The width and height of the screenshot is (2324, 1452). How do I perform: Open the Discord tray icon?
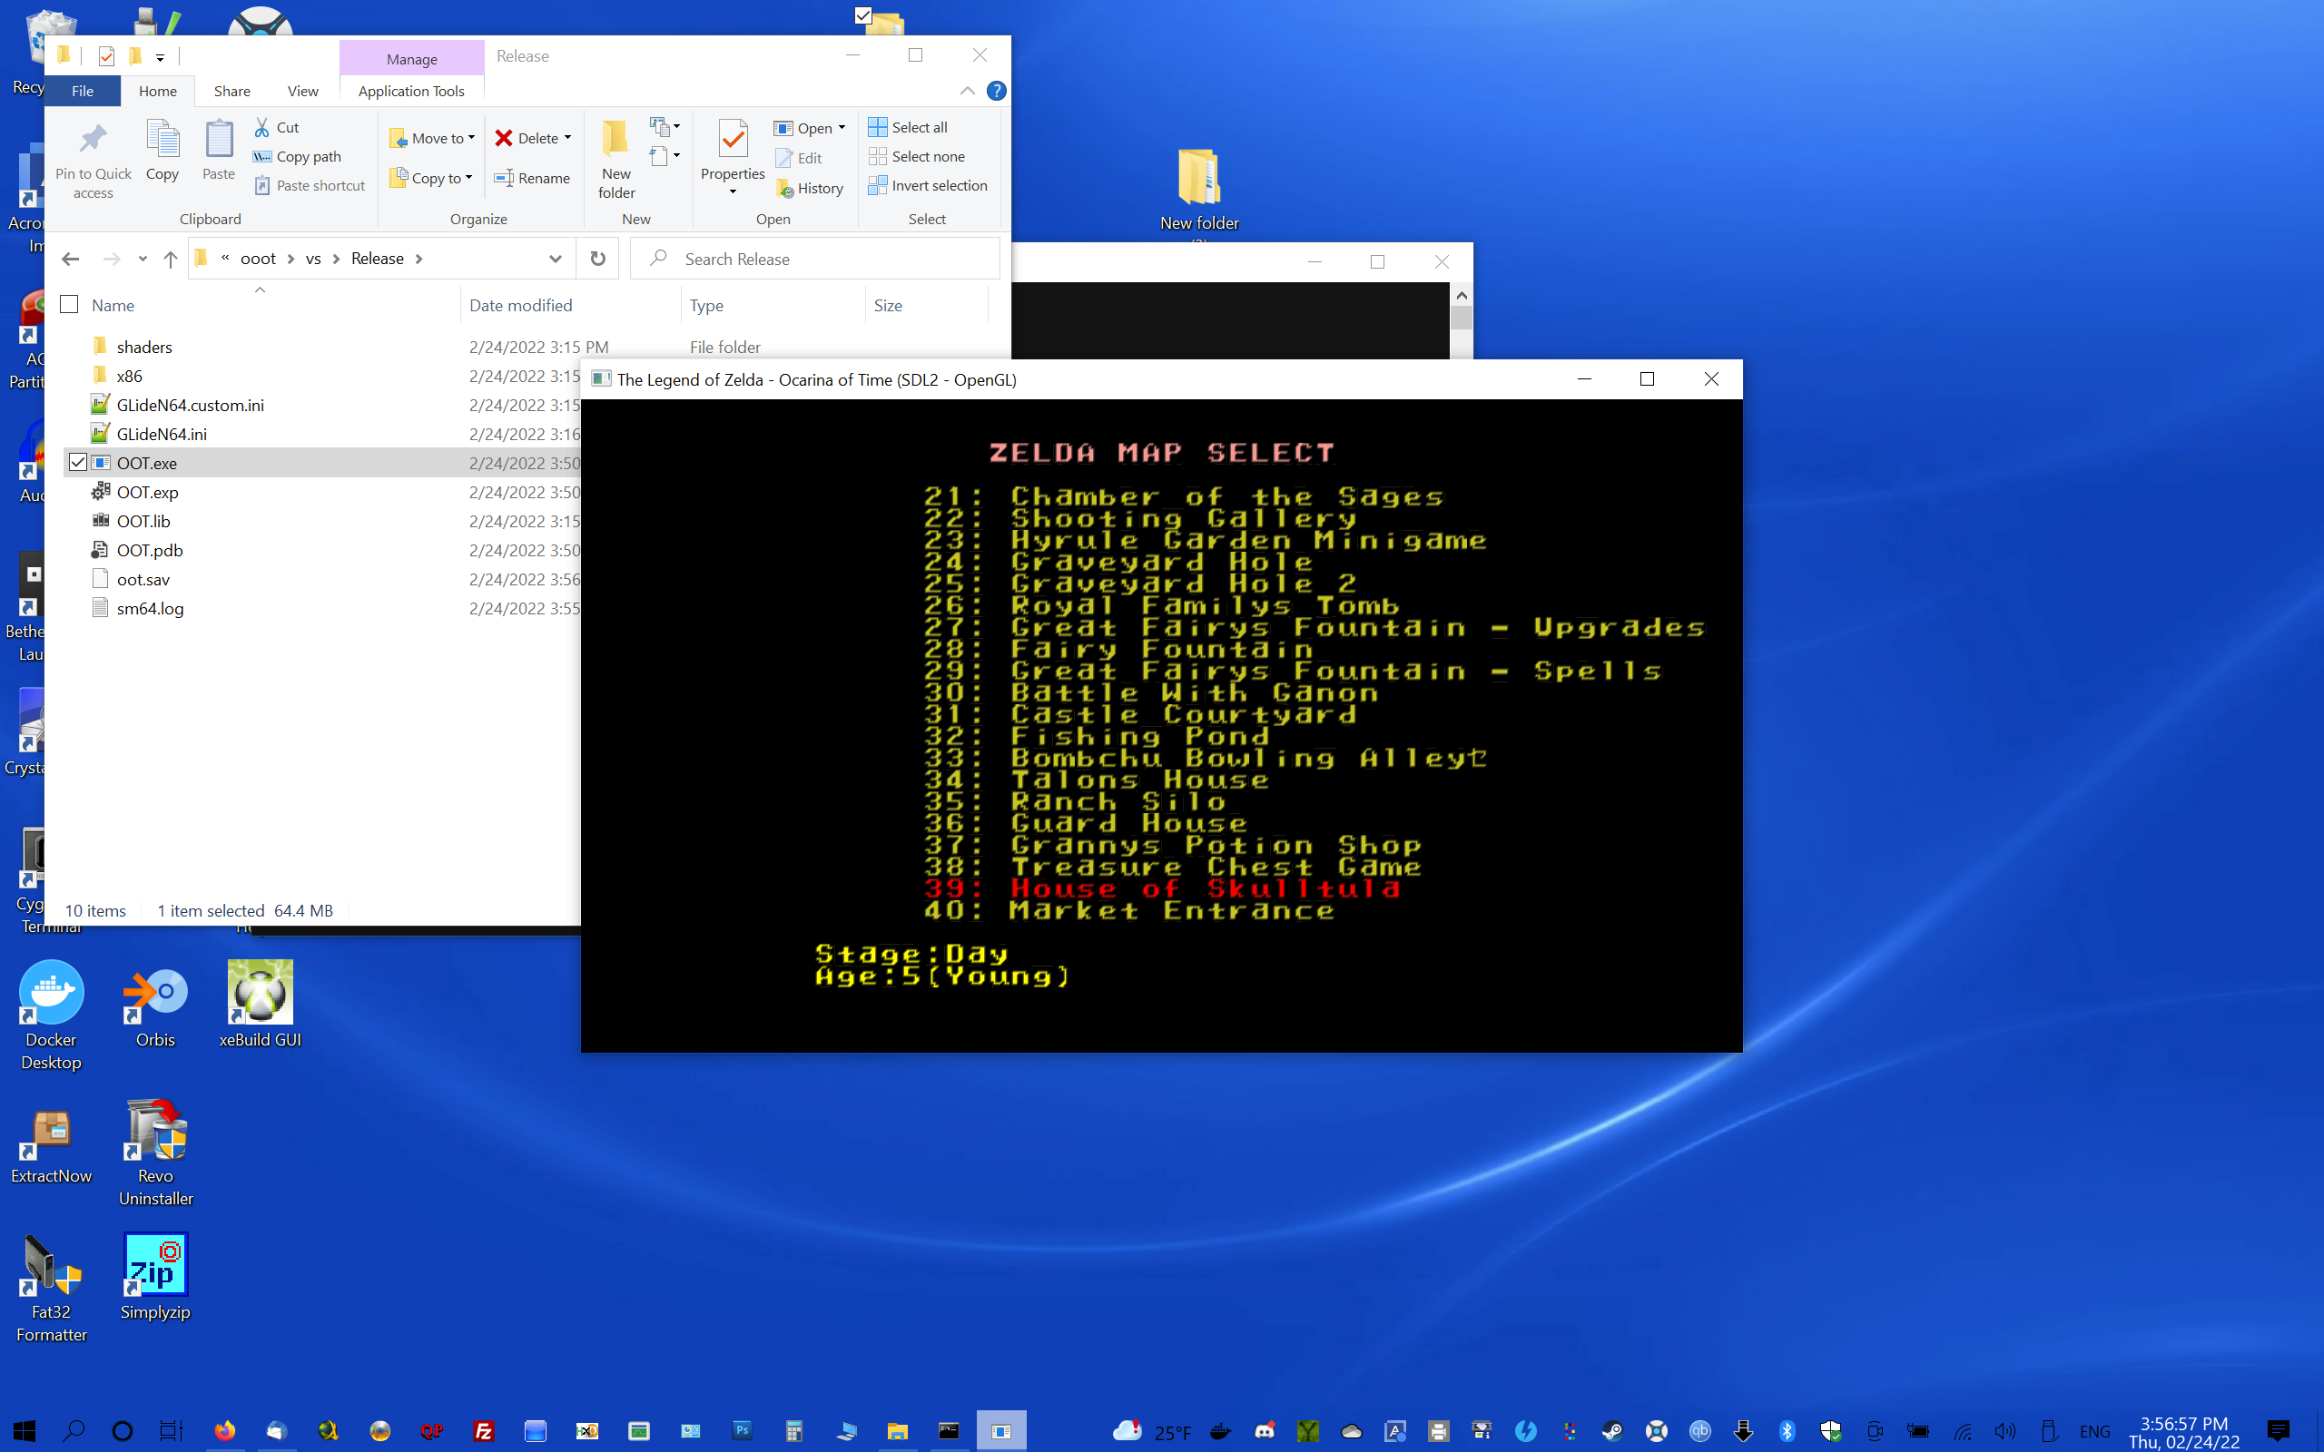1265,1431
